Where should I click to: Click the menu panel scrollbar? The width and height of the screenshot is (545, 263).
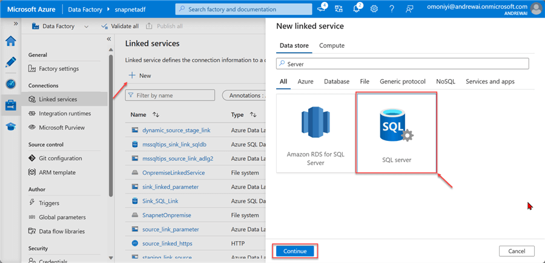111,126
